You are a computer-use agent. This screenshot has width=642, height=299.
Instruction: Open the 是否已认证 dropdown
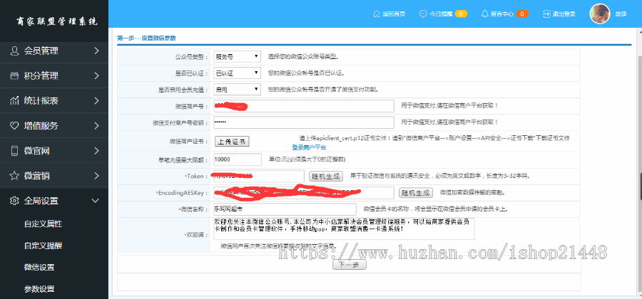[237, 73]
